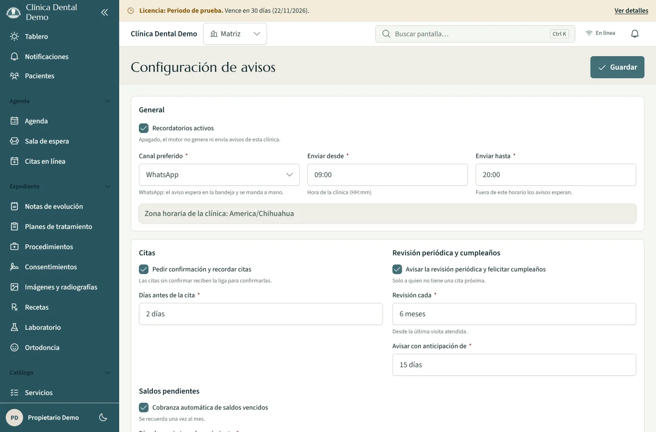Screen dimensions: 656x432
Task: Disable Cobranza automática de saldos vencidos
Action: pyautogui.click(x=144, y=408)
